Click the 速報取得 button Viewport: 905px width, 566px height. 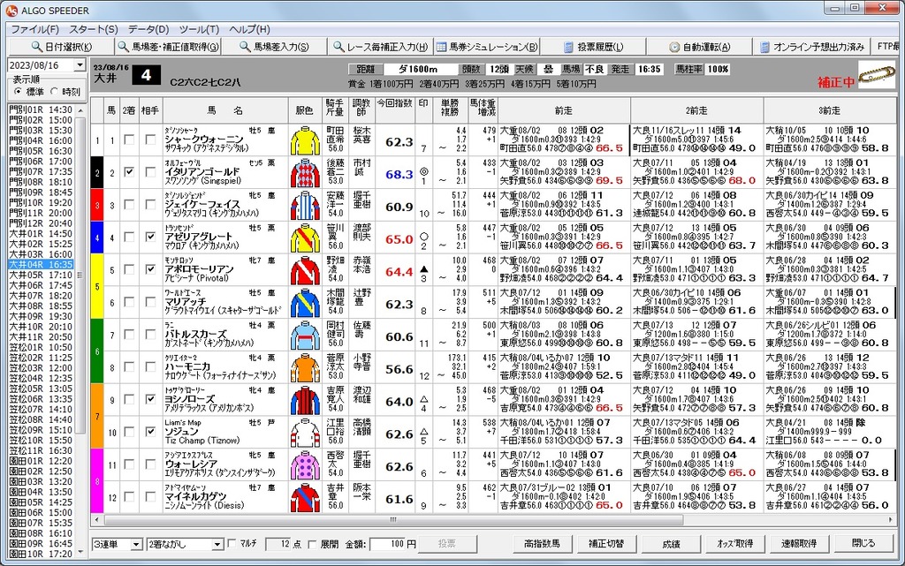[799, 544]
